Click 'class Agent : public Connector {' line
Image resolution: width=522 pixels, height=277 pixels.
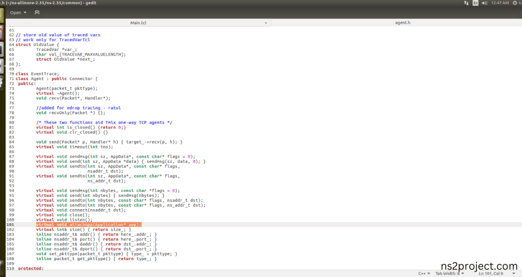tap(57, 79)
